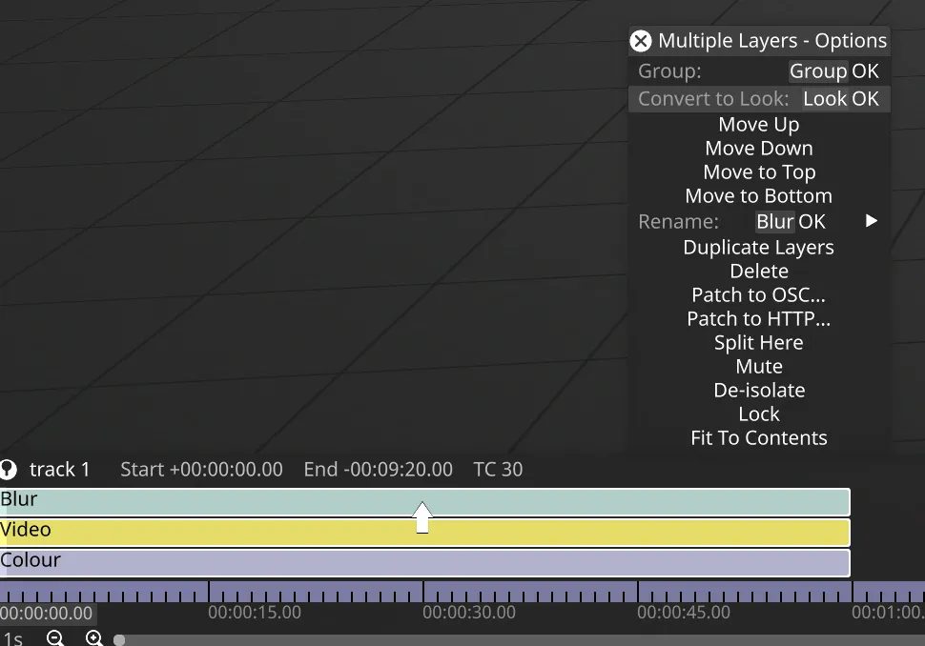Click Duplicate Layers option
The height and width of the screenshot is (646, 925).
pos(759,248)
